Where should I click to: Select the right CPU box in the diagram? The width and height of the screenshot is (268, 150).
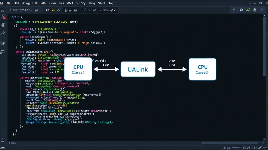pyautogui.click(x=202, y=69)
